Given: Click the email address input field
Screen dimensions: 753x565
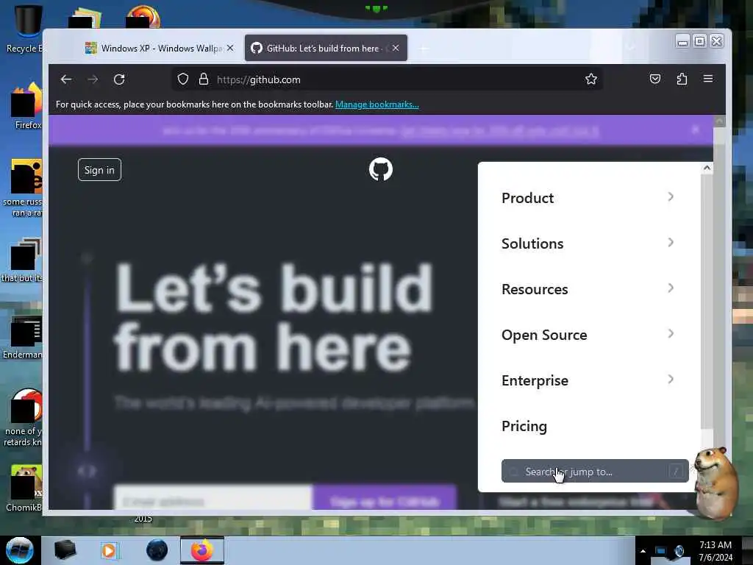Looking at the screenshot, I should point(213,498).
